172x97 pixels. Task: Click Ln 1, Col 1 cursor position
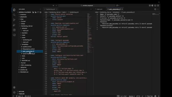click(124, 96)
